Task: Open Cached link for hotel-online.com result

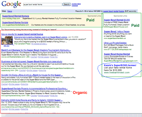Action: (x=4, y=109)
